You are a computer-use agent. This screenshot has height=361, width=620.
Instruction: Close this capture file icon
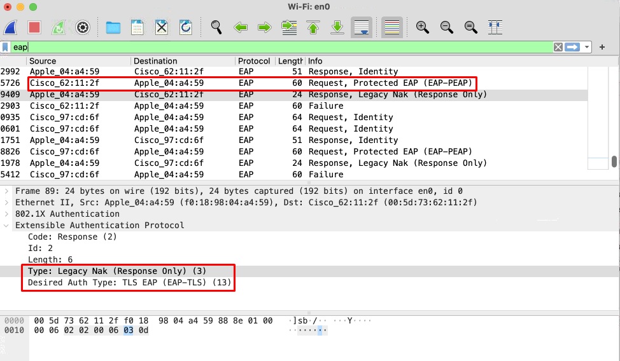[x=161, y=27]
